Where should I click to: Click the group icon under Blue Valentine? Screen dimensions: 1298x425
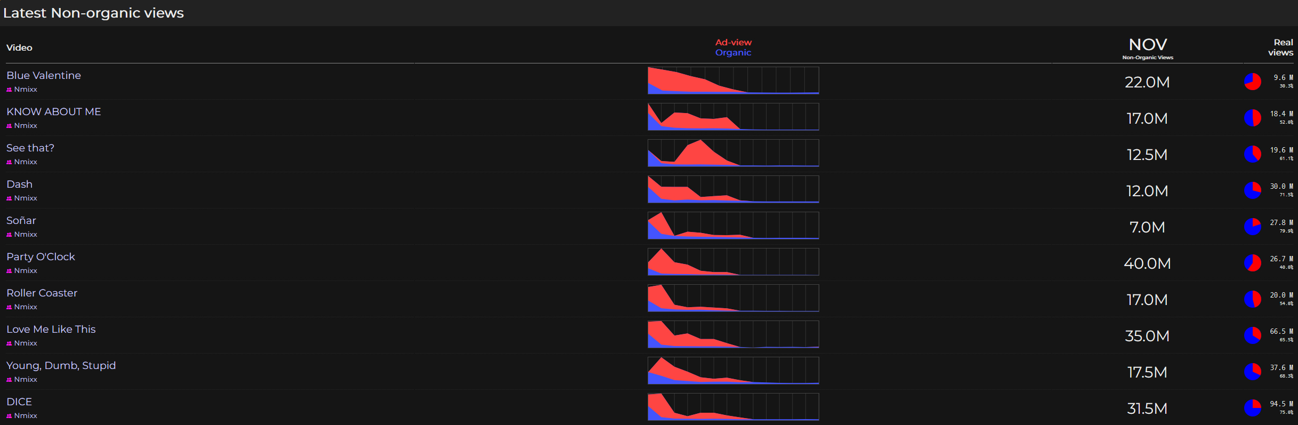[9, 90]
